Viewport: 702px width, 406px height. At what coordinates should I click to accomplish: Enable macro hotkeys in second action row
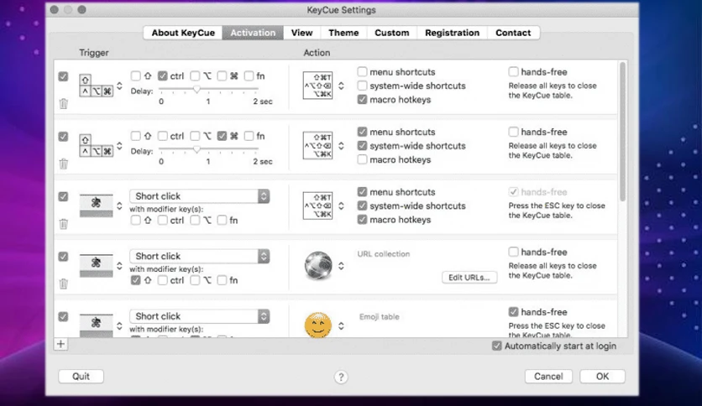pos(362,159)
